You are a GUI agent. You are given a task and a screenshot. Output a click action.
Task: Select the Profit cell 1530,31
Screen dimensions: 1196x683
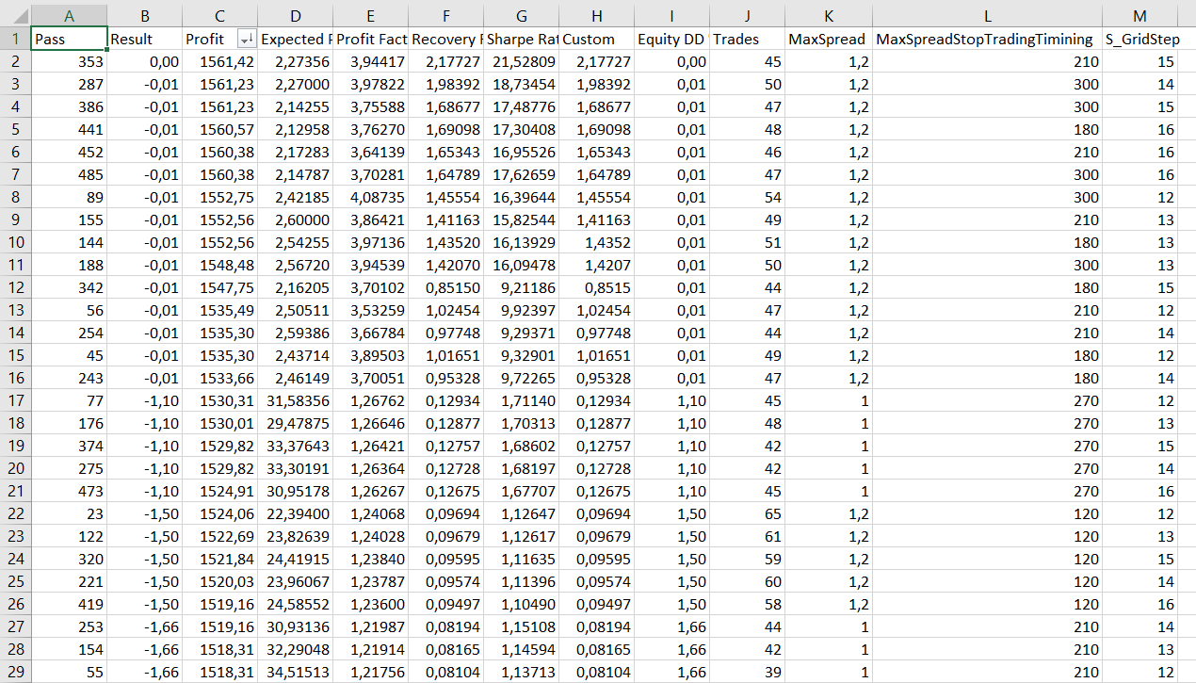point(219,400)
